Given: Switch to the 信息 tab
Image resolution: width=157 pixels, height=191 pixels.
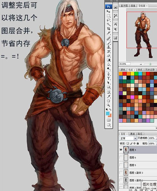Looking at the screenshot, I should coord(133,6).
